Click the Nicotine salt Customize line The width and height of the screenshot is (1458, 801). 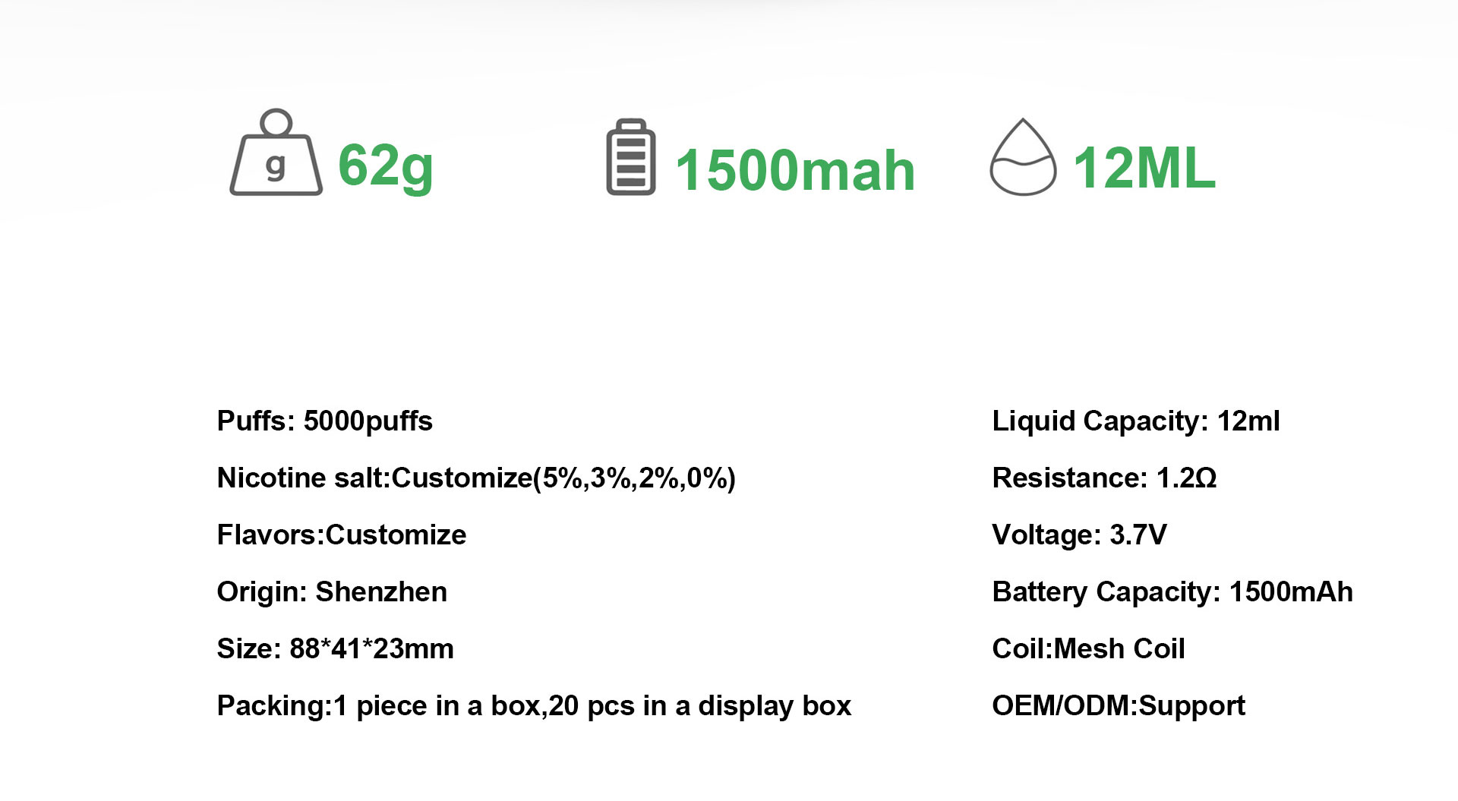click(x=476, y=478)
